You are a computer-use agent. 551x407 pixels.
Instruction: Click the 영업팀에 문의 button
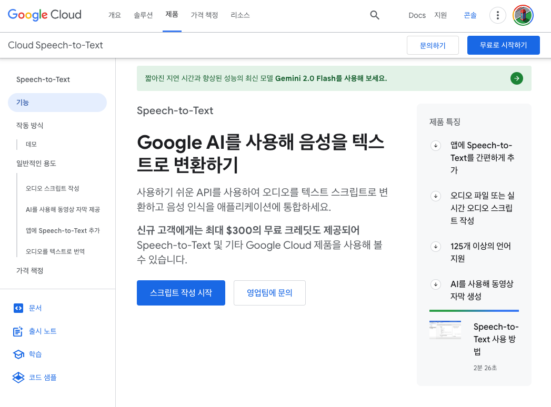[269, 293]
